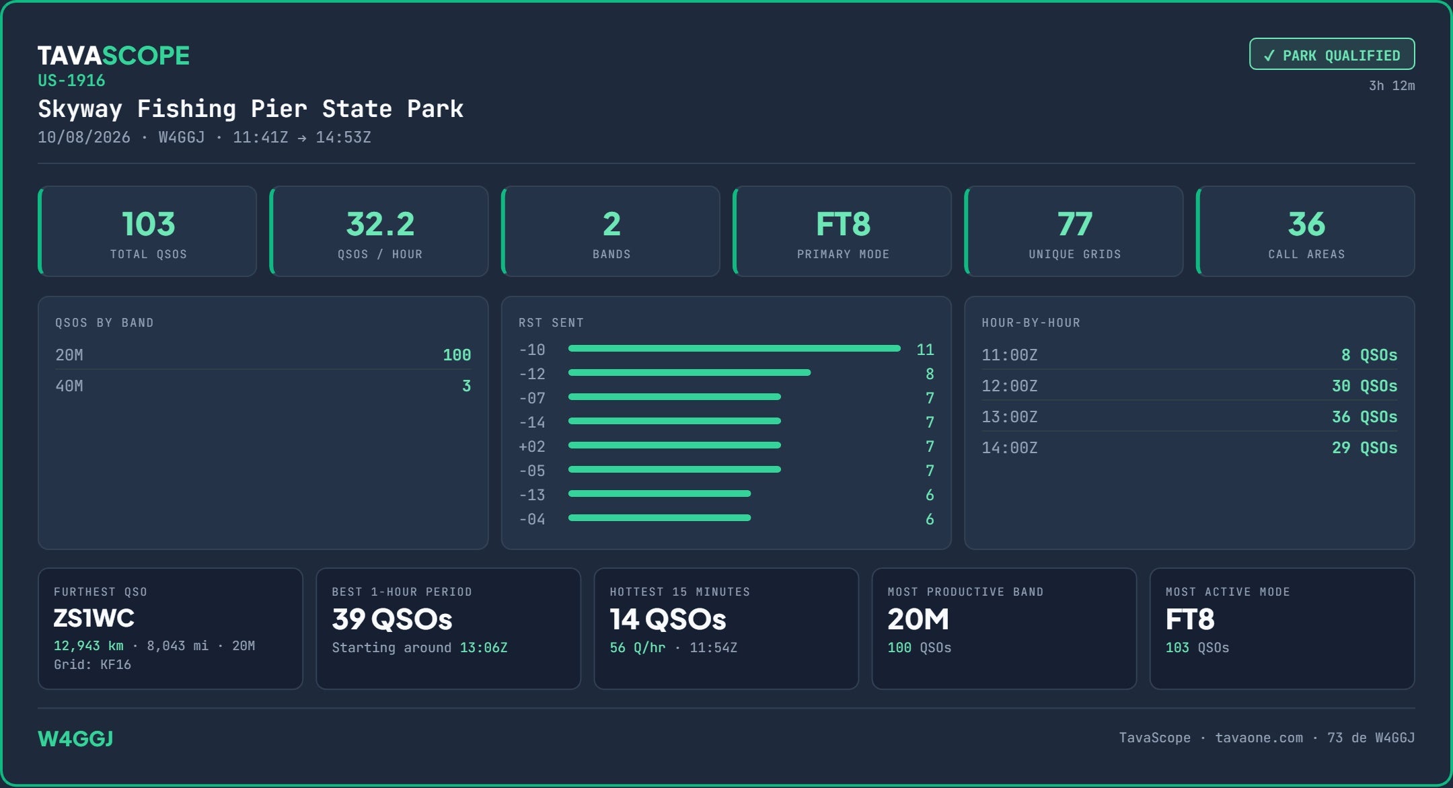This screenshot has width=1453, height=788.
Task: Open the Hottest 15 Minutes card
Action: point(726,629)
